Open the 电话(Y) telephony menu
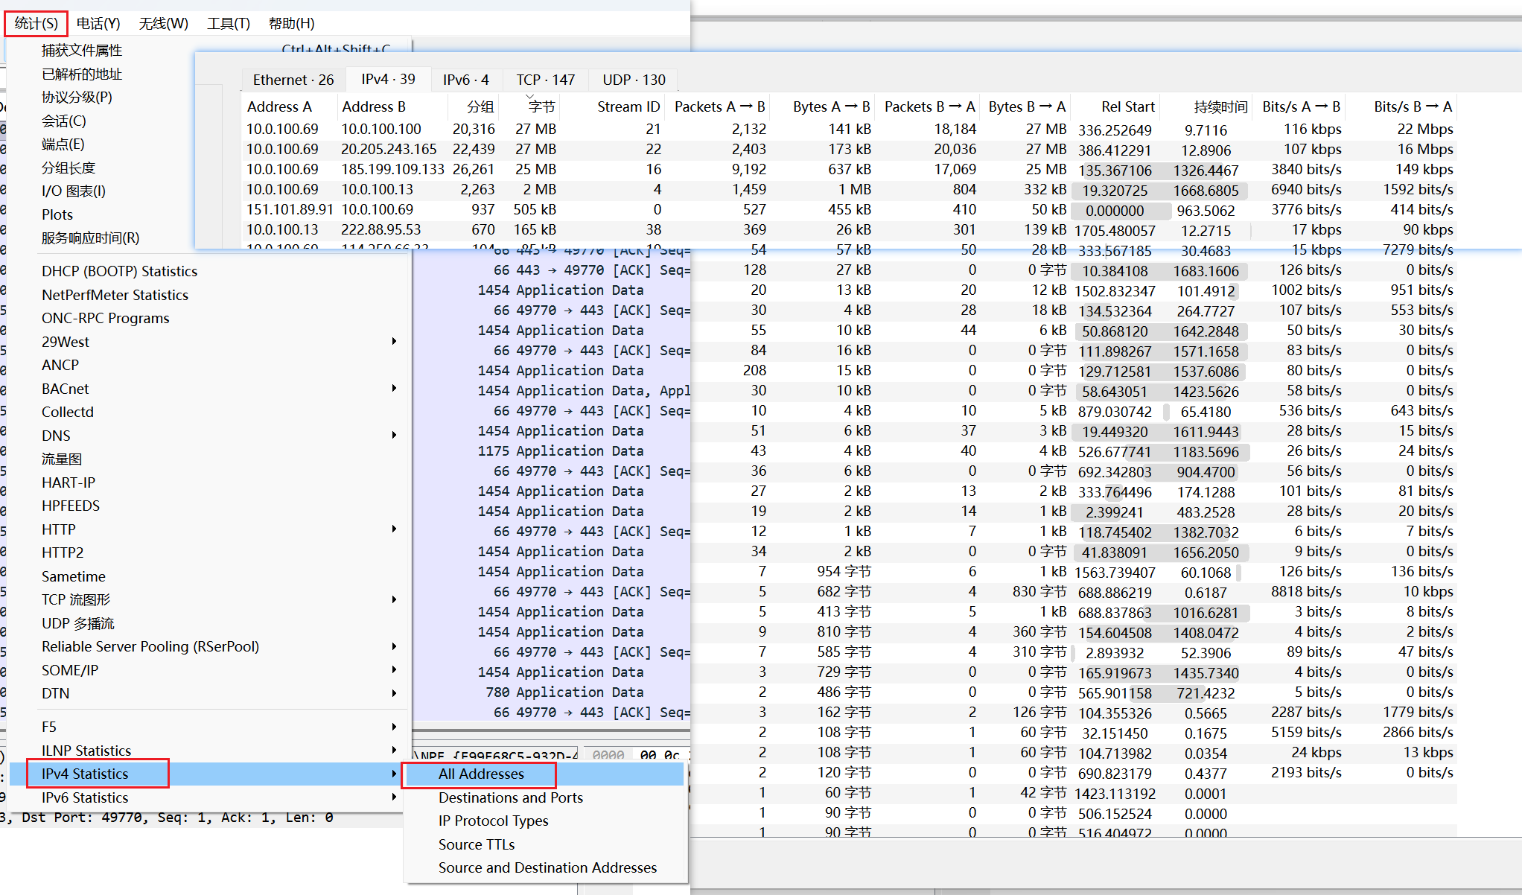Viewport: 1522px width, 895px height. pyautogui.click(x=98, y=24)
